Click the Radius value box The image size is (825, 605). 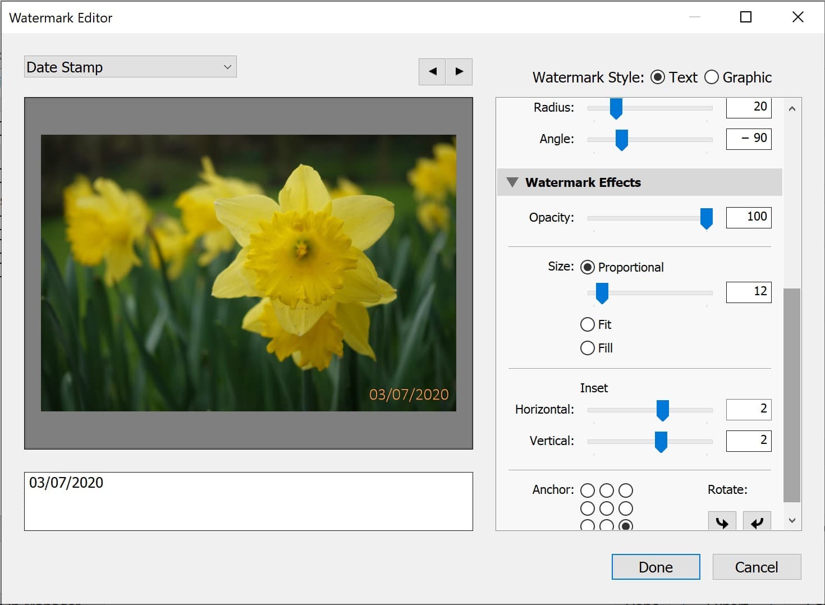tap(749, 107)
